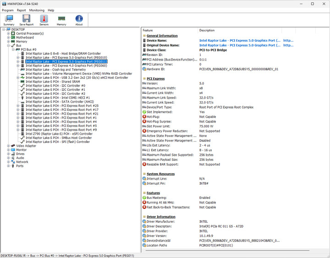Open the Help menu
The height and width of the screenshot is (258, 330).
[51, 10]
